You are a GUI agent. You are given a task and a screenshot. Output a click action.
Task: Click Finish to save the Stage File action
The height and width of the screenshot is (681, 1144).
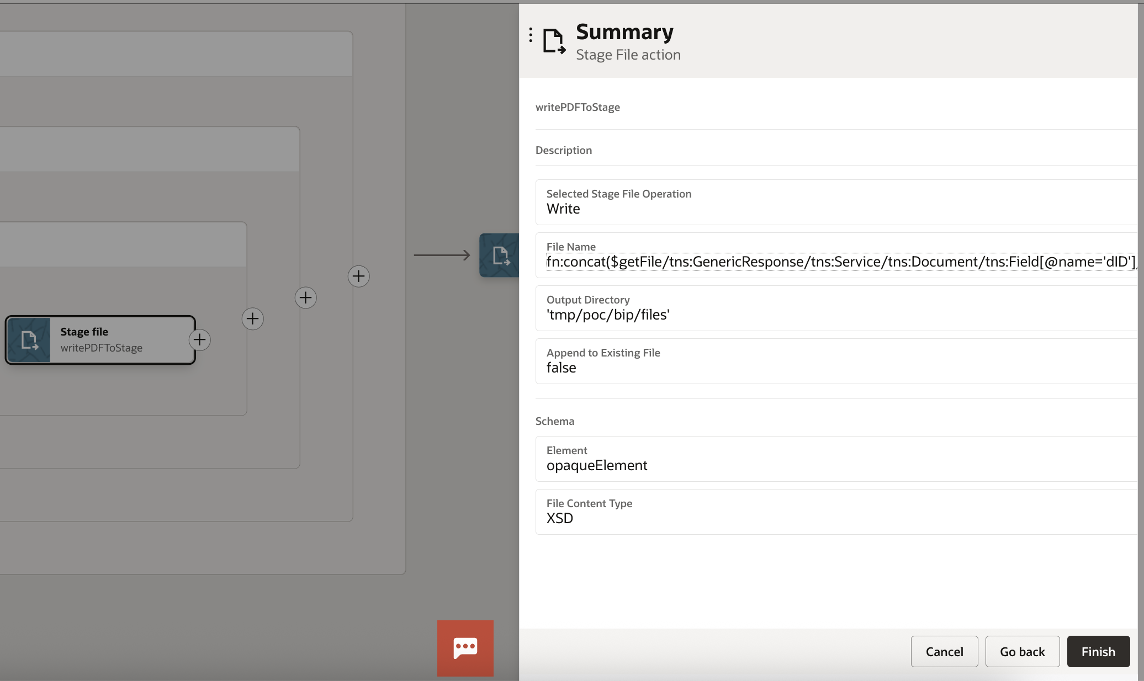click(1098, 652)
